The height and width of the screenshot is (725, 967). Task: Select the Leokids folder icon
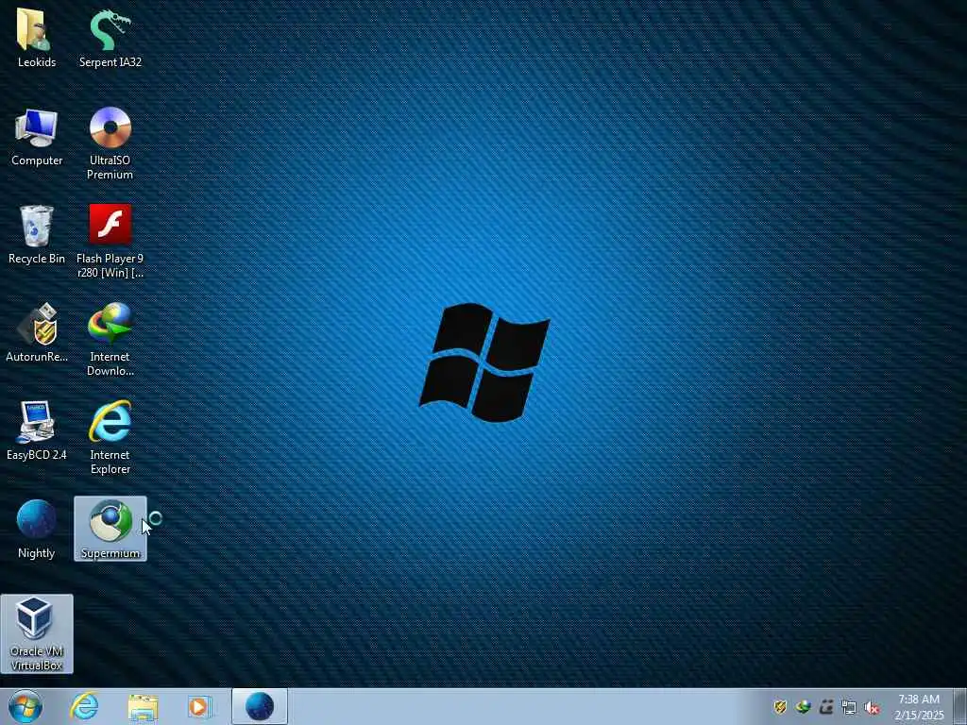37,37
